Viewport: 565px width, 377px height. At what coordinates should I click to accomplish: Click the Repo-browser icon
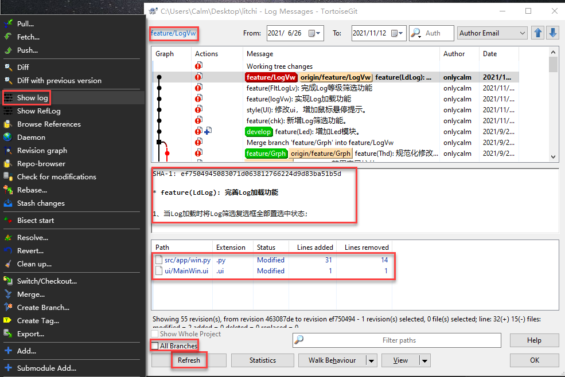(8, 163)
